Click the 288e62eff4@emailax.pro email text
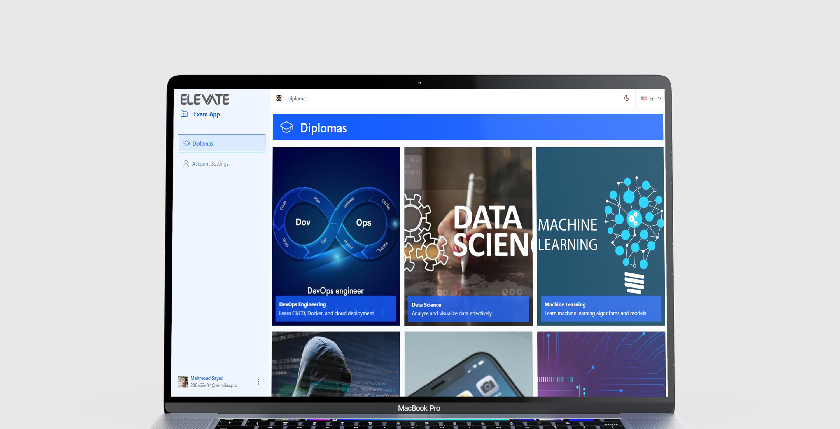Screen dimensions: 840x429 click(x=214, y=385)
